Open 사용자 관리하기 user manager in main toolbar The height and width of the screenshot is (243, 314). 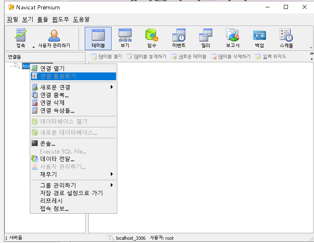click(54, 38)
